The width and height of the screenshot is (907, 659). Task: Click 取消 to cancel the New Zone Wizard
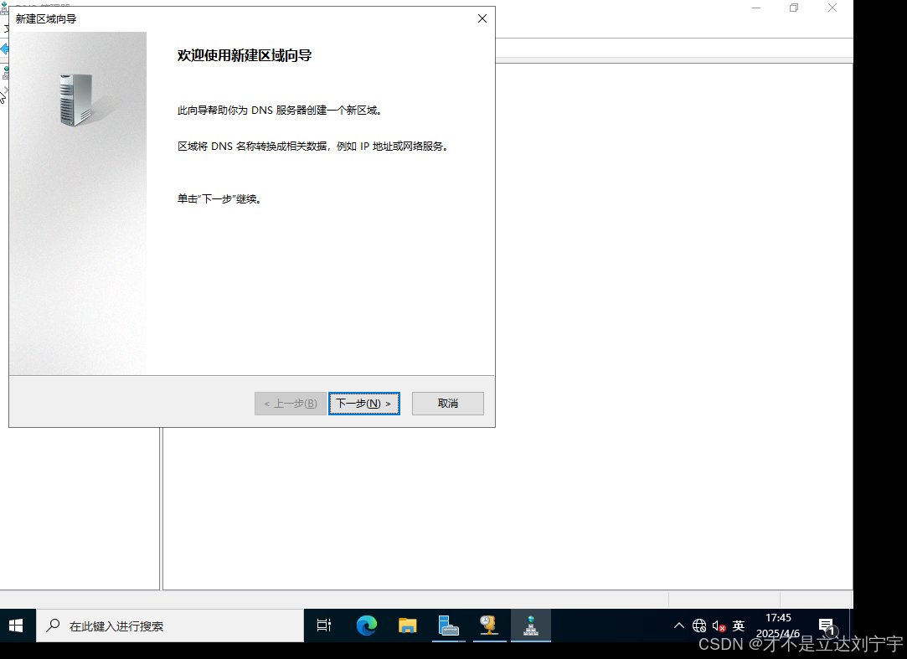tap(447, 403)
